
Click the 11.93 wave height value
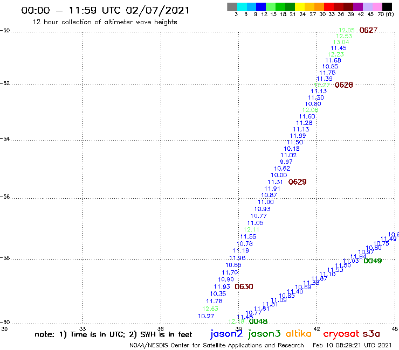click(x=222, y=286)
